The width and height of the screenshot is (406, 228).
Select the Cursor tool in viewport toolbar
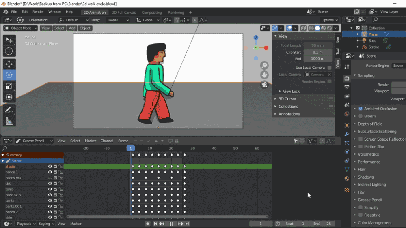9,51
